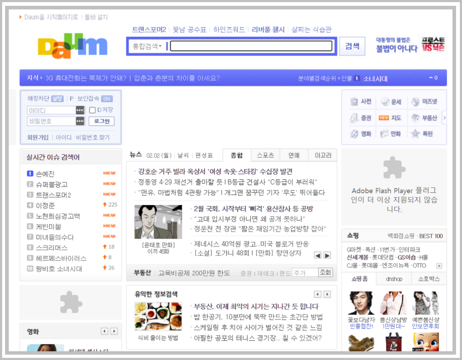Screen dimensions: 462x360
Task: Click trending keyword 이정준
Action: pos(45,205)
